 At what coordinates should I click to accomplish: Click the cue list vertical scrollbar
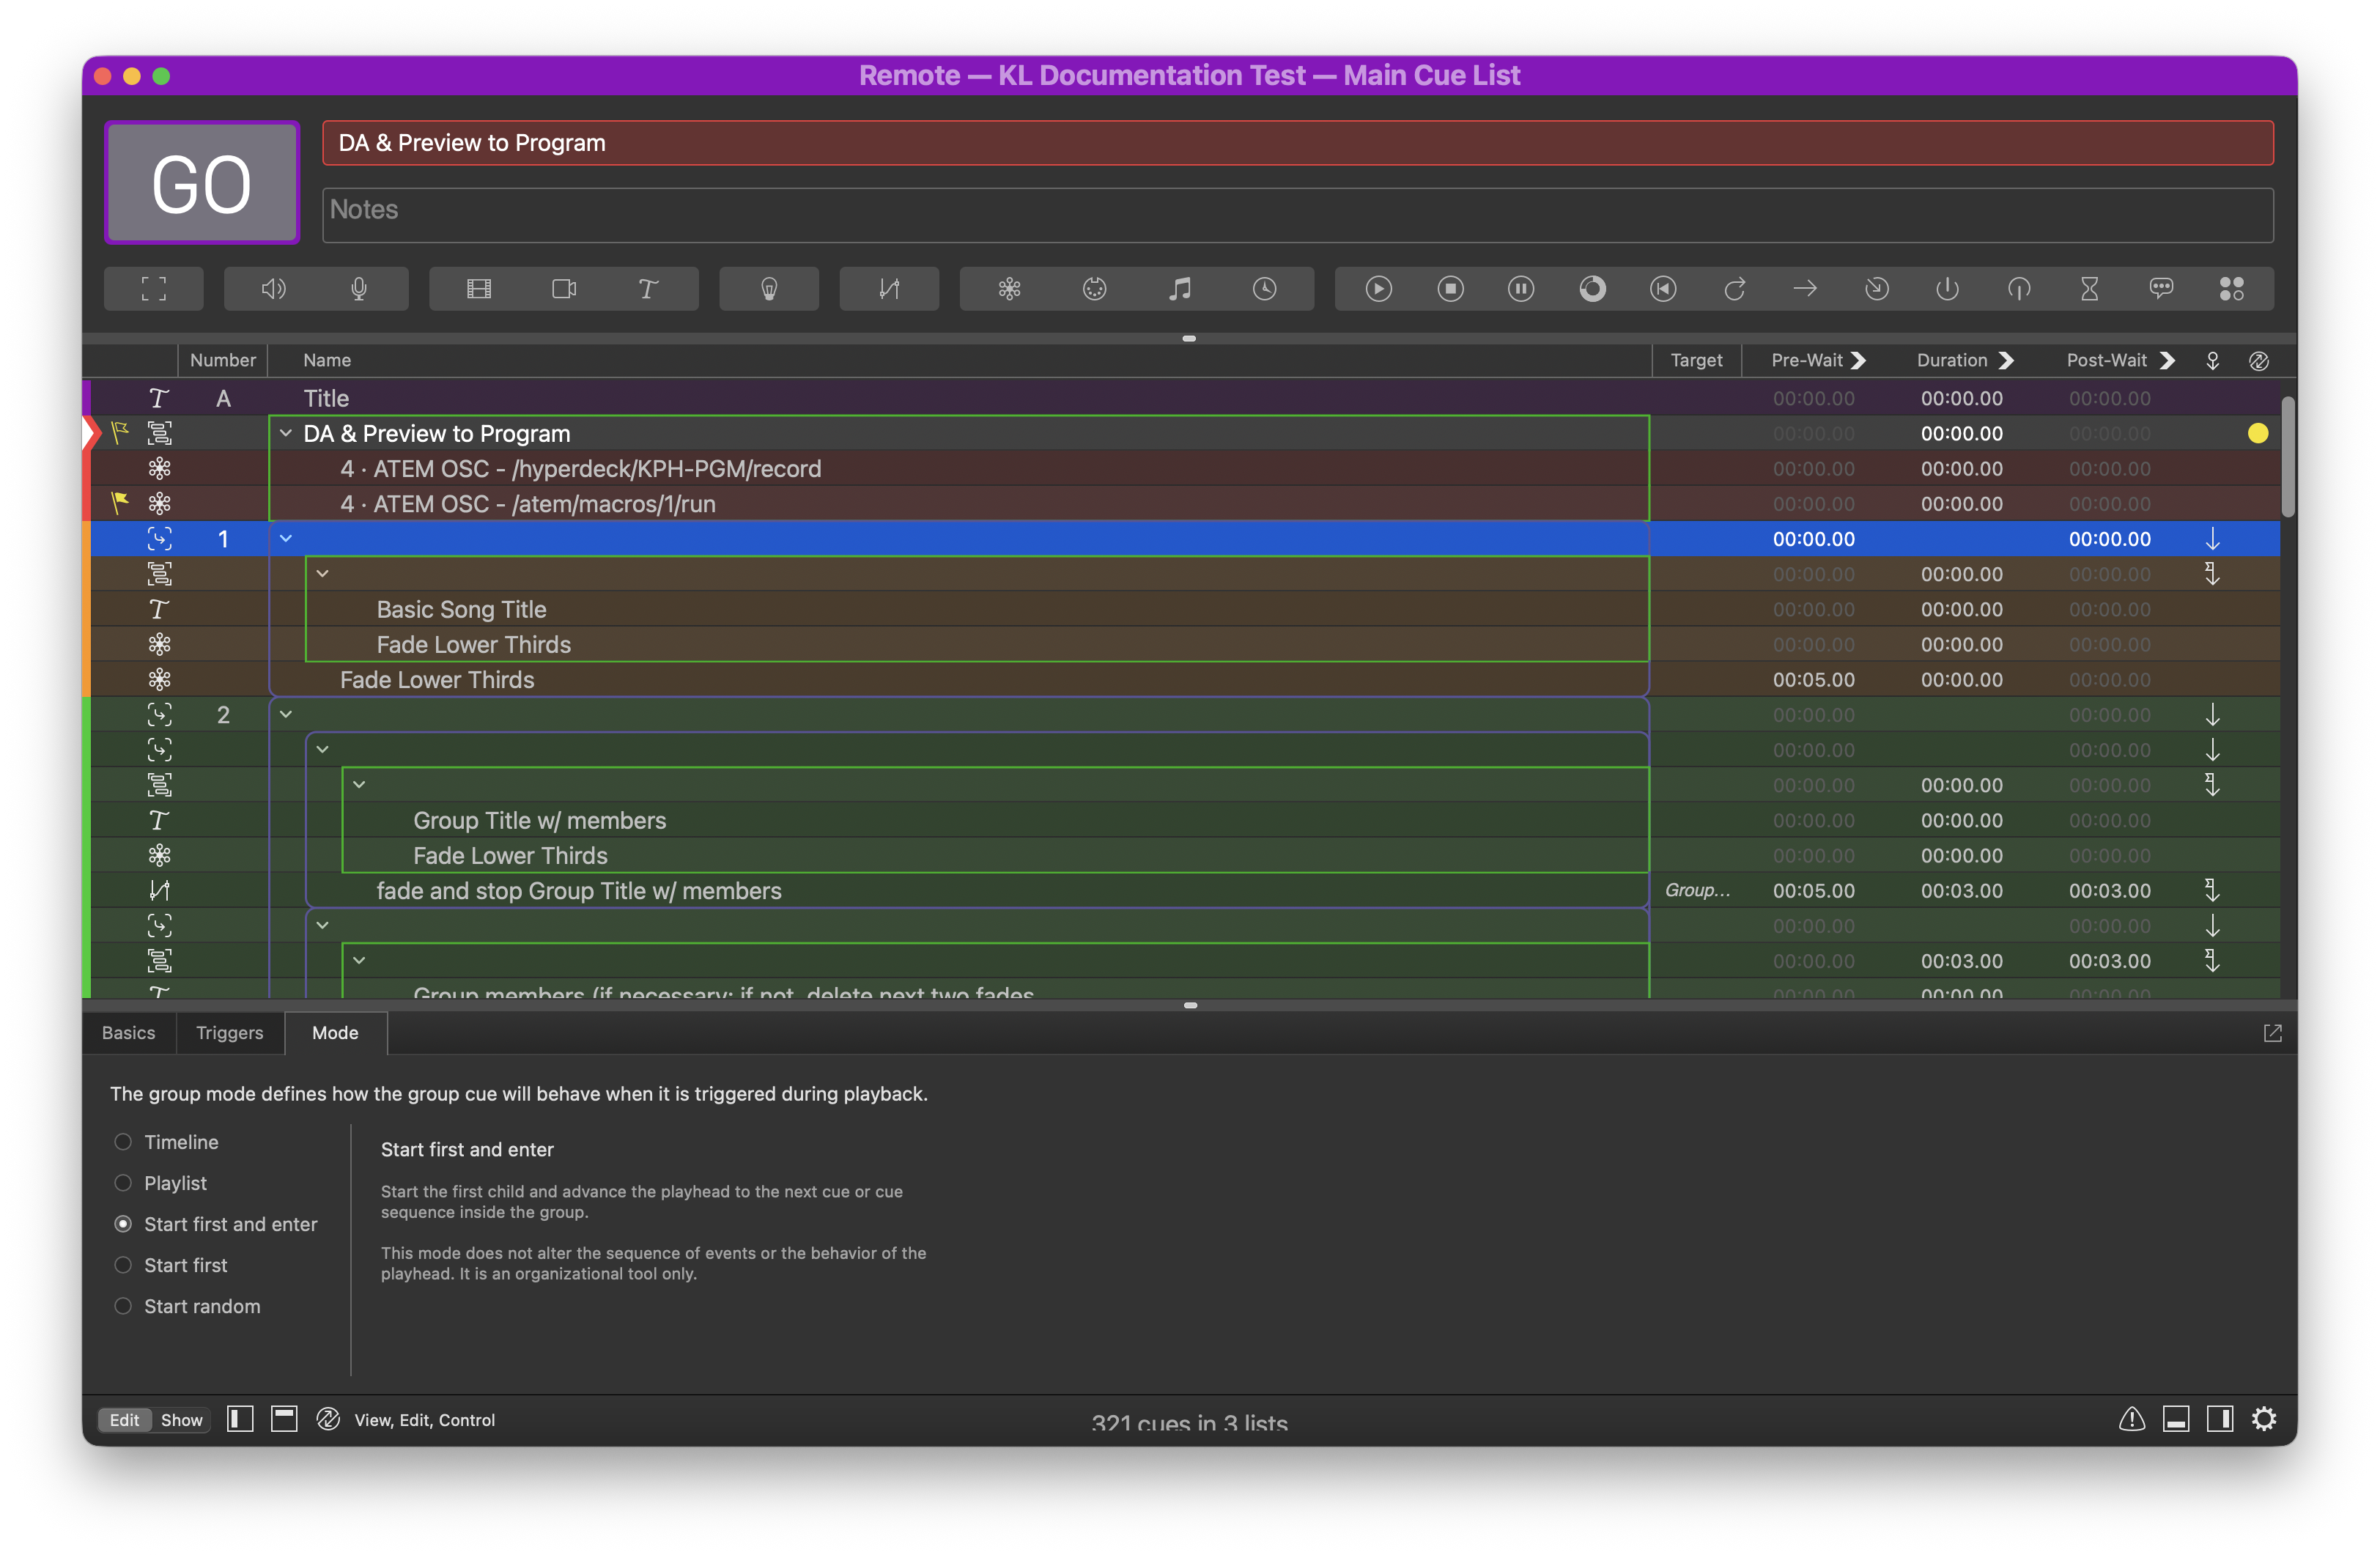coord(2288,457)
